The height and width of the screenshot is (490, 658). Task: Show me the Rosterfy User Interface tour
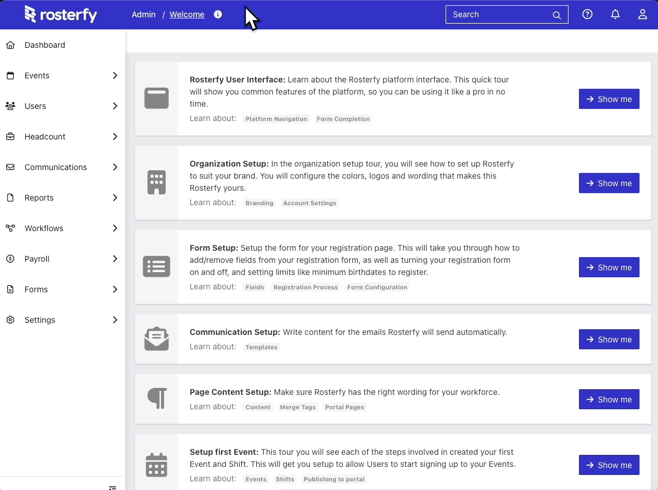tap(609, 99)
